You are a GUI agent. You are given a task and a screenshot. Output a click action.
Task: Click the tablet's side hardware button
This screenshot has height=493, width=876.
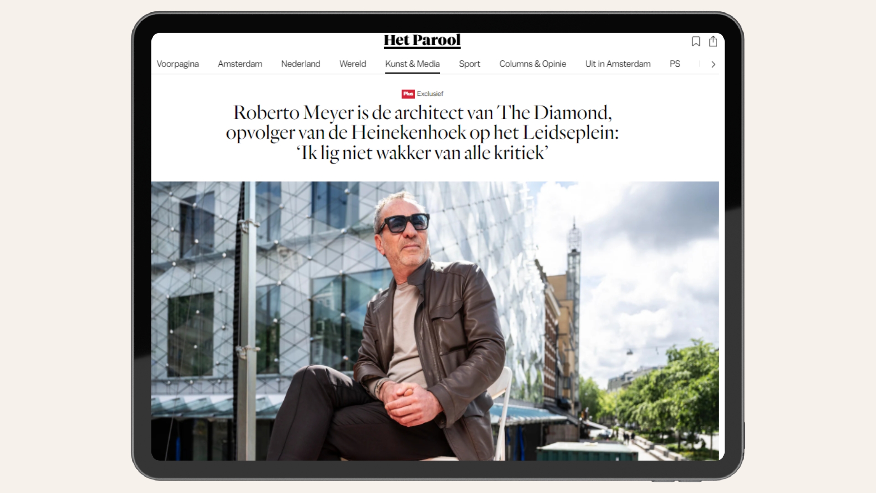click(744, 436)
